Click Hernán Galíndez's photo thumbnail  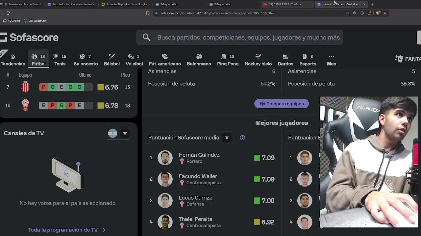click(x=165, y=158)
